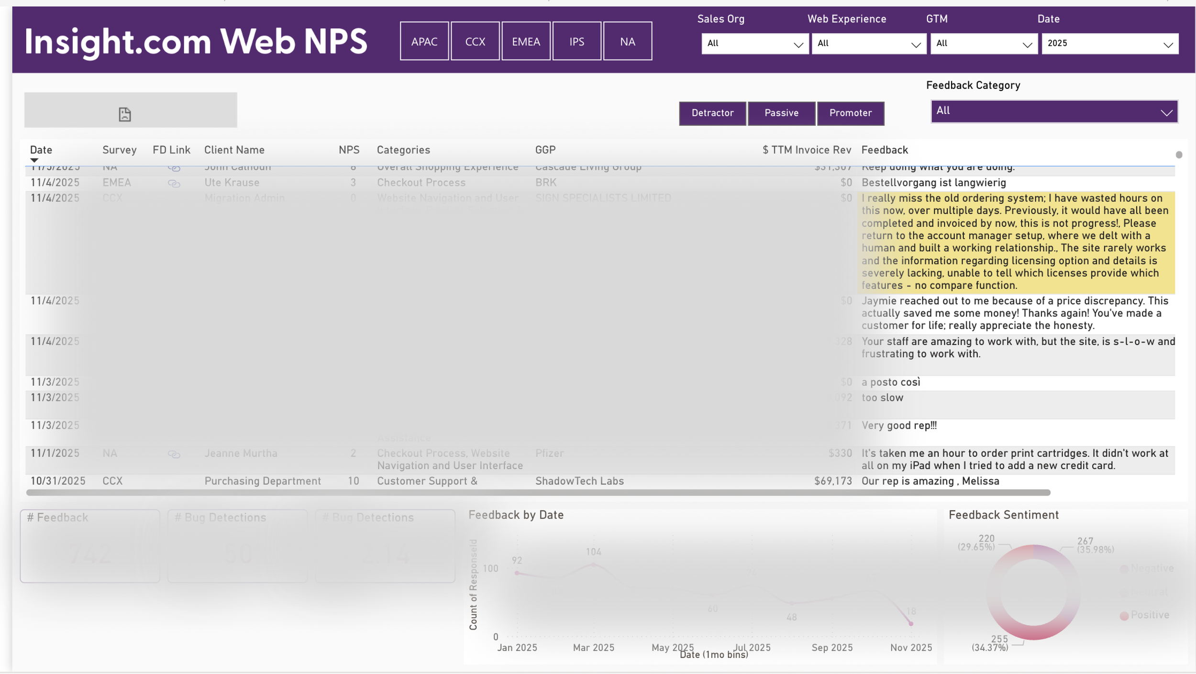The image size is (1196, 674).
Task: Click the export document icon button
Action: 125,114
